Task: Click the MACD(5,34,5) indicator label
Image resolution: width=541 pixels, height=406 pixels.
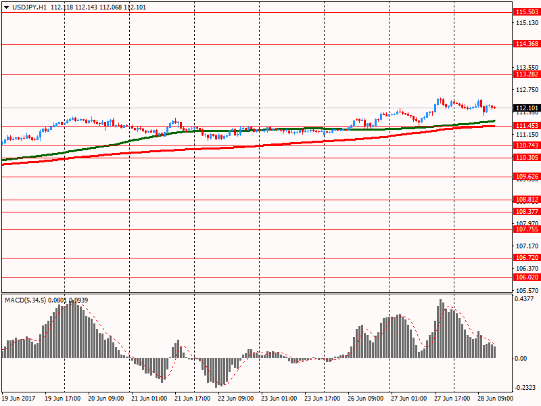Action: [25, 300]
